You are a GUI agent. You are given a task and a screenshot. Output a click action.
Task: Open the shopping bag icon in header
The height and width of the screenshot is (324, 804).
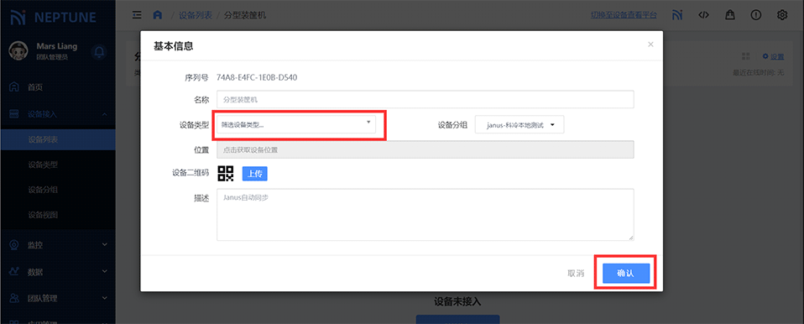point(729,15)
